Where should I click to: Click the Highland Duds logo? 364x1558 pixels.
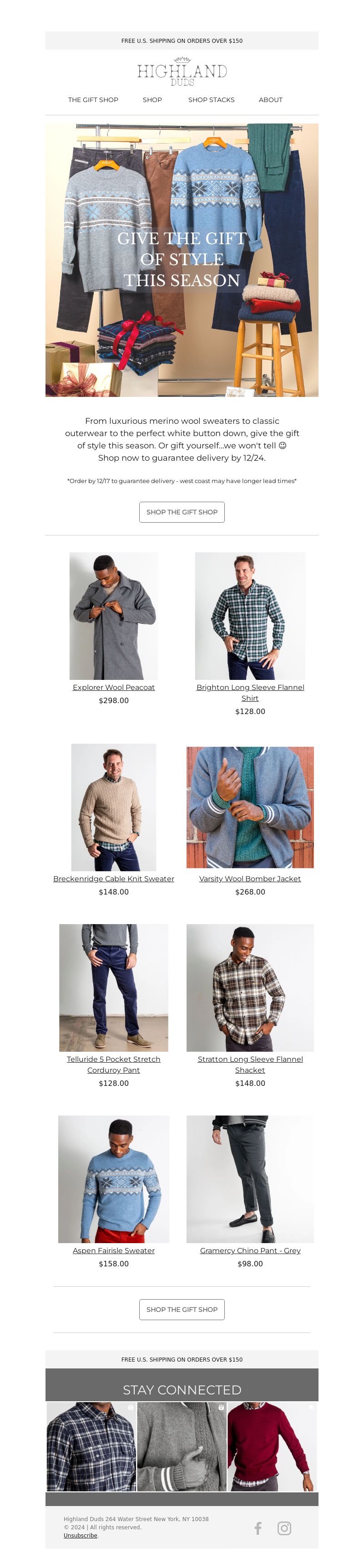[x=182, y=72]
